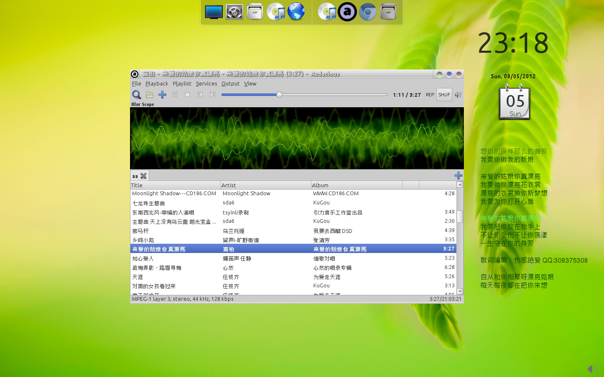Click the add files plus icon in toolbar

coord(162,95)
